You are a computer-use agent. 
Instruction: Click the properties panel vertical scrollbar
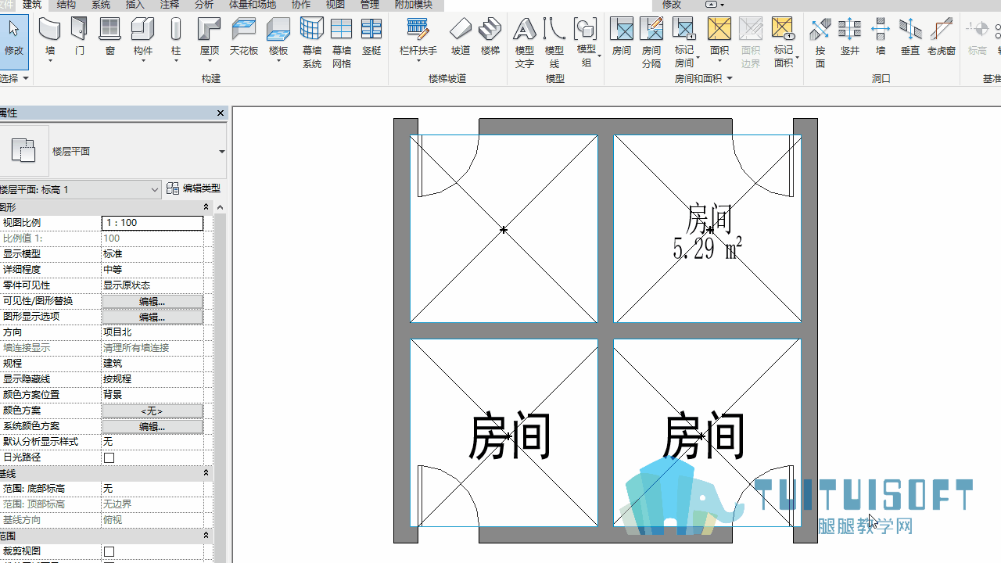[x=220, y=383]
